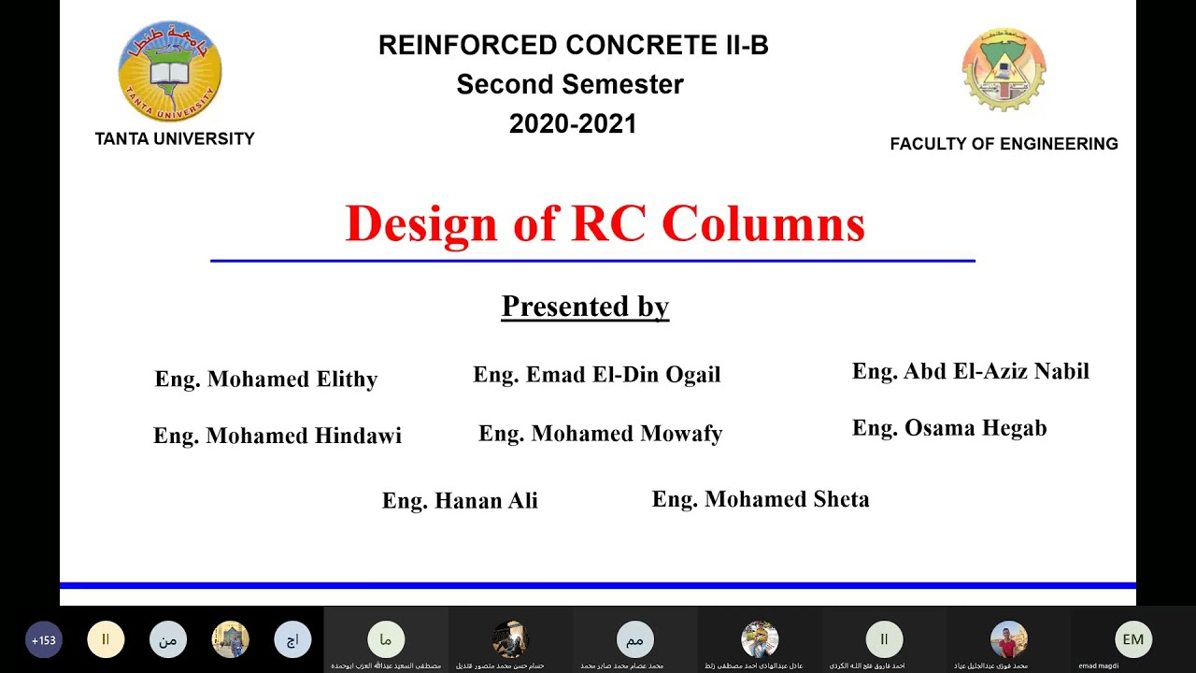The width and height of the screenshot is (1196, 673).
Task: Select the II avatar beside the +153 badge
Action: 106,640
